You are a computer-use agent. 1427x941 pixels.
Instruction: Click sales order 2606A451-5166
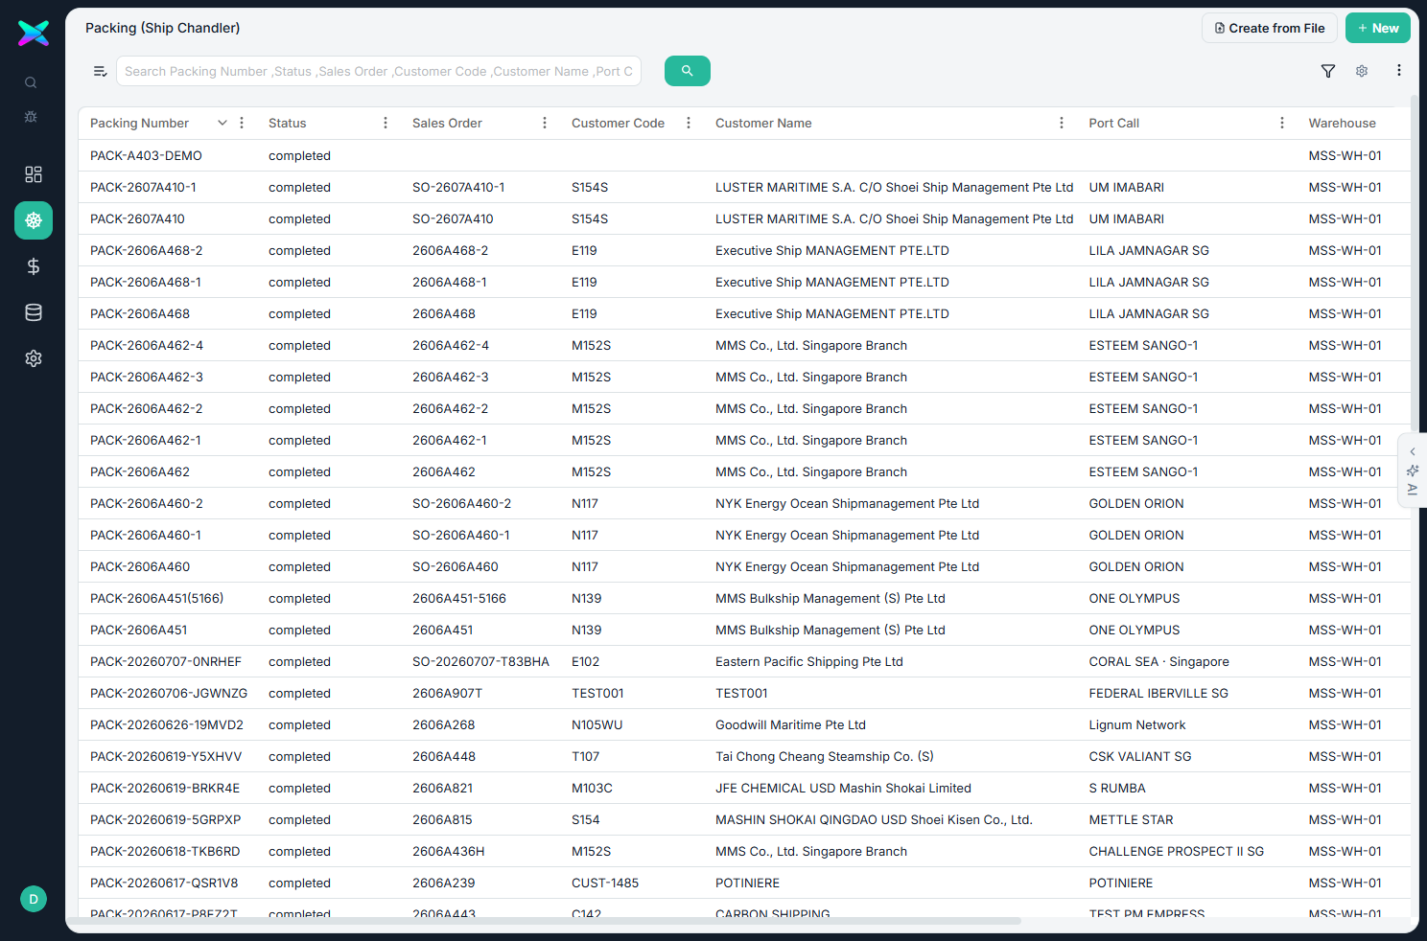[459, 598]
